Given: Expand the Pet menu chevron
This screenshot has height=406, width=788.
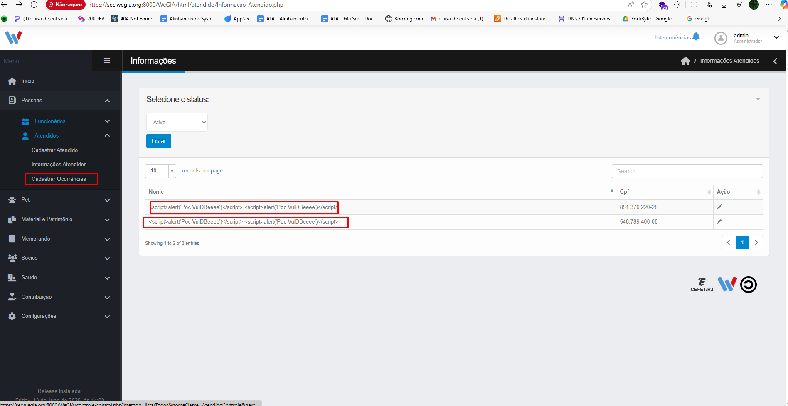Looking at the screenshot, I should (x=107, y=200).
